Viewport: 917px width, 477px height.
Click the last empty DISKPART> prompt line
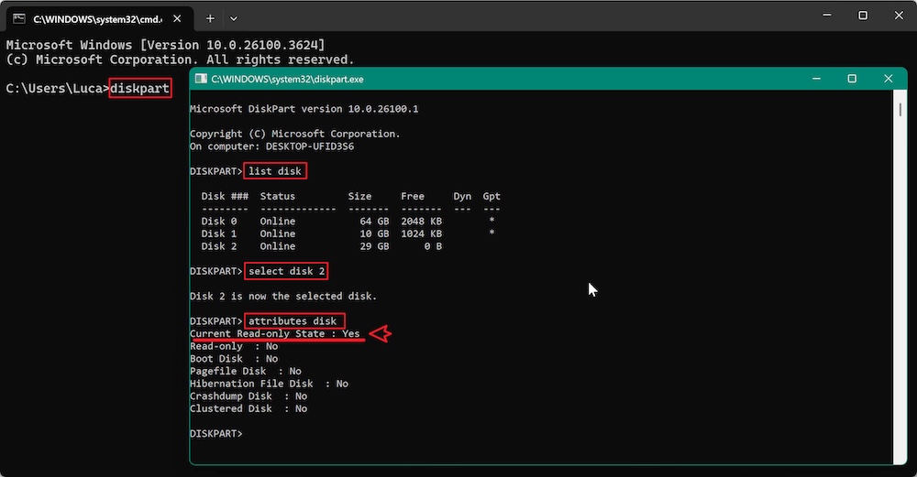point(216,433)
